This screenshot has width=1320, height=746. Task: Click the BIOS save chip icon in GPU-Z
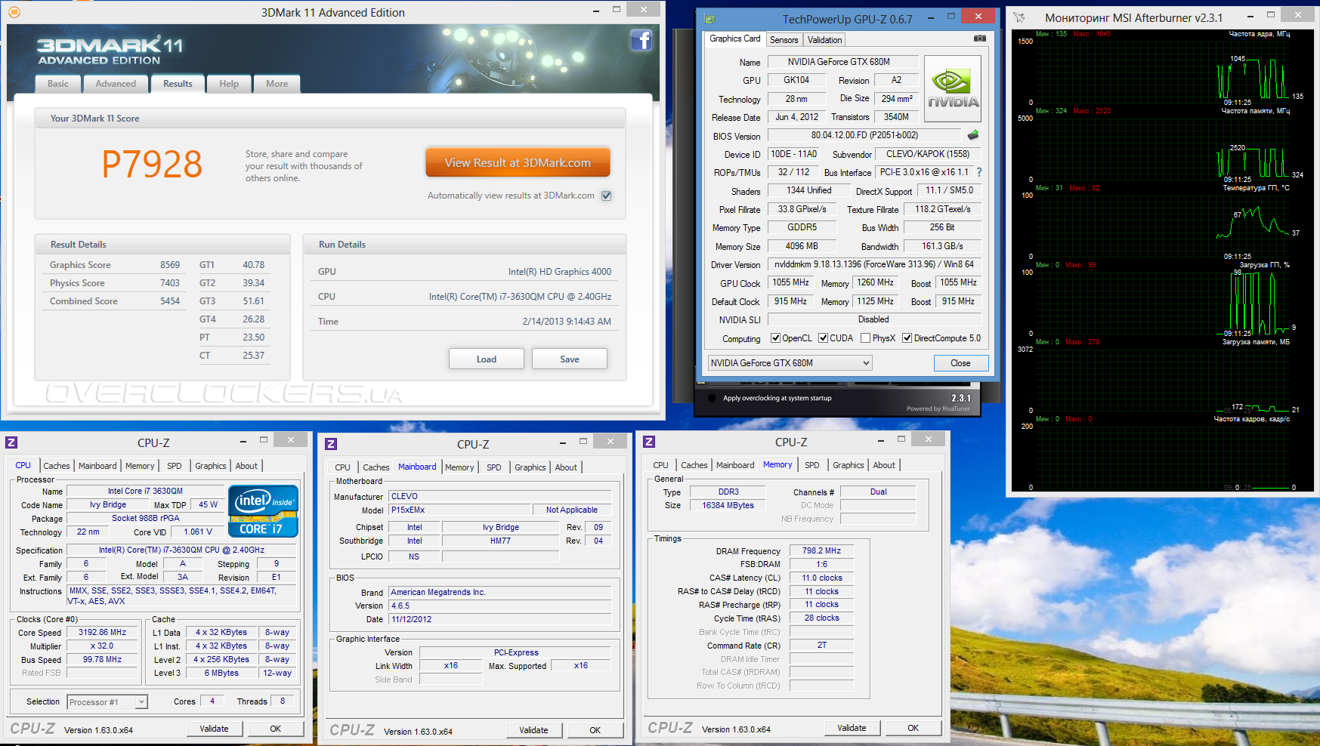click(x=973, y=135)
